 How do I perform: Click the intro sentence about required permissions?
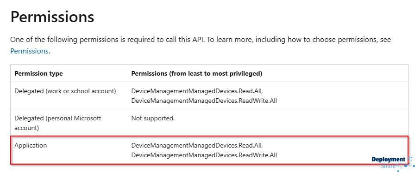coord(201,45)
